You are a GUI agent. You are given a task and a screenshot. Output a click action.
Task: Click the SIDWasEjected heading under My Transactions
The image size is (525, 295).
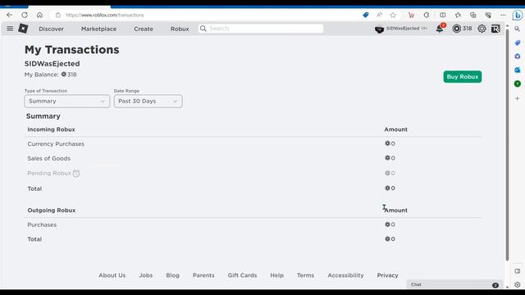pos(52,64)
